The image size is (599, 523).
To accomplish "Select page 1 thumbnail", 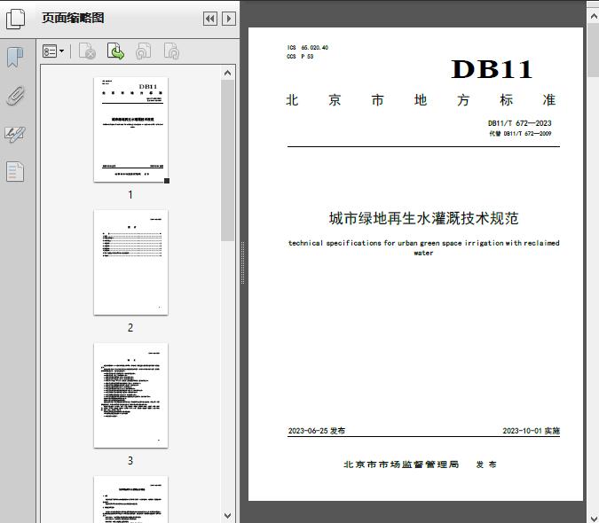I will click(130, 129).
